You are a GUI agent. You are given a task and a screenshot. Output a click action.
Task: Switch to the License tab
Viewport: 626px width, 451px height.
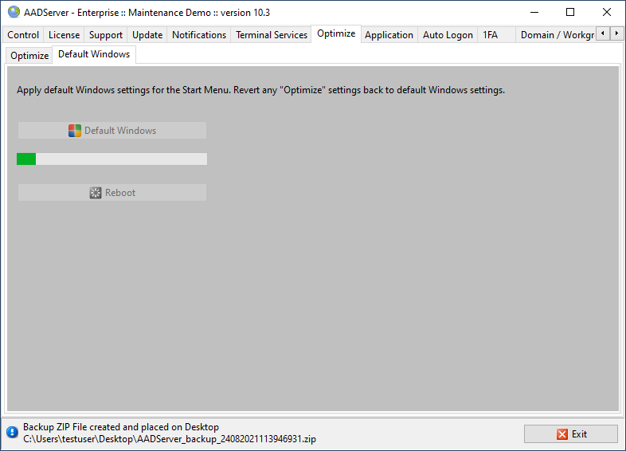point(64,35)
